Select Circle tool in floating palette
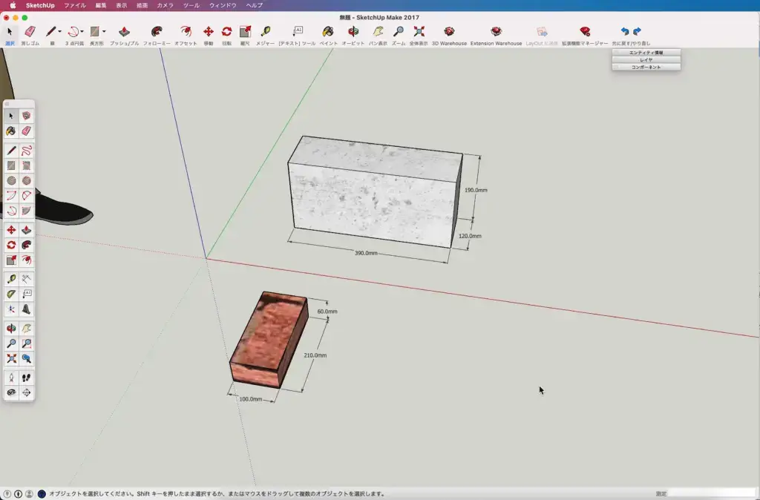760x500 pixels. click(11, 181)
